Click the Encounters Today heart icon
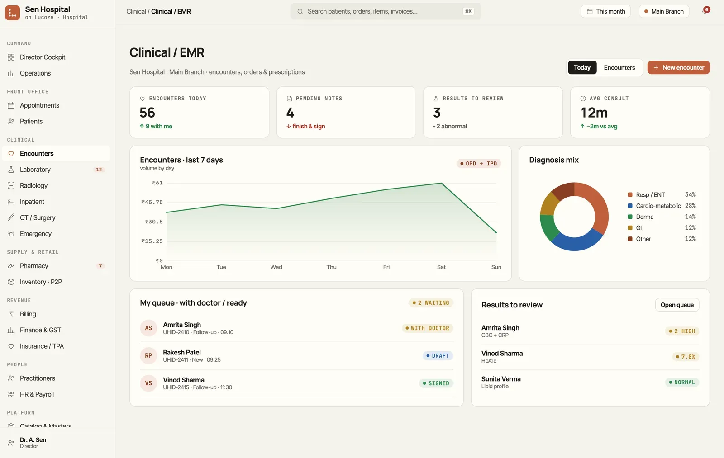Viewport: 724px width, 458px height. [x=143, y=99]
